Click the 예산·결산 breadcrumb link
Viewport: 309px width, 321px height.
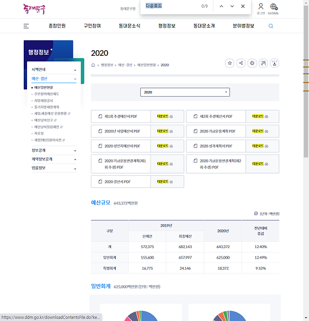click(x=125, y=65)
